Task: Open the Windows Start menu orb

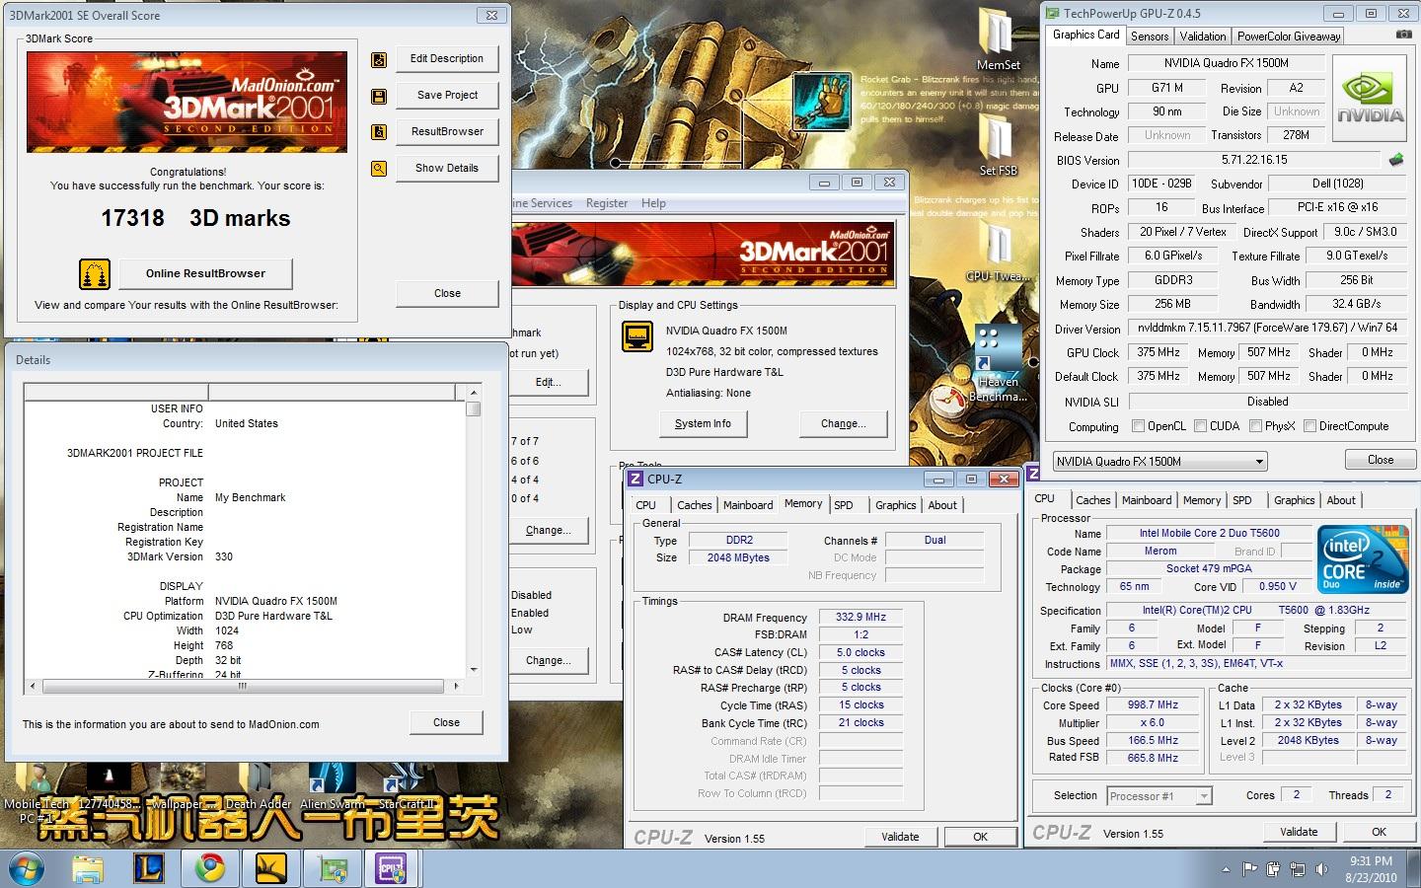Action: pyautogui.click(x=27, y=869)
